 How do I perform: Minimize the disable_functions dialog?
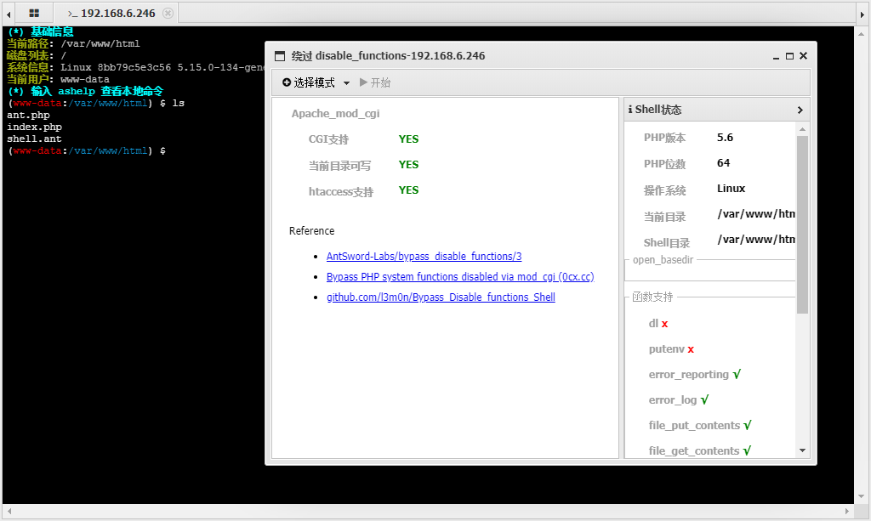776,56
